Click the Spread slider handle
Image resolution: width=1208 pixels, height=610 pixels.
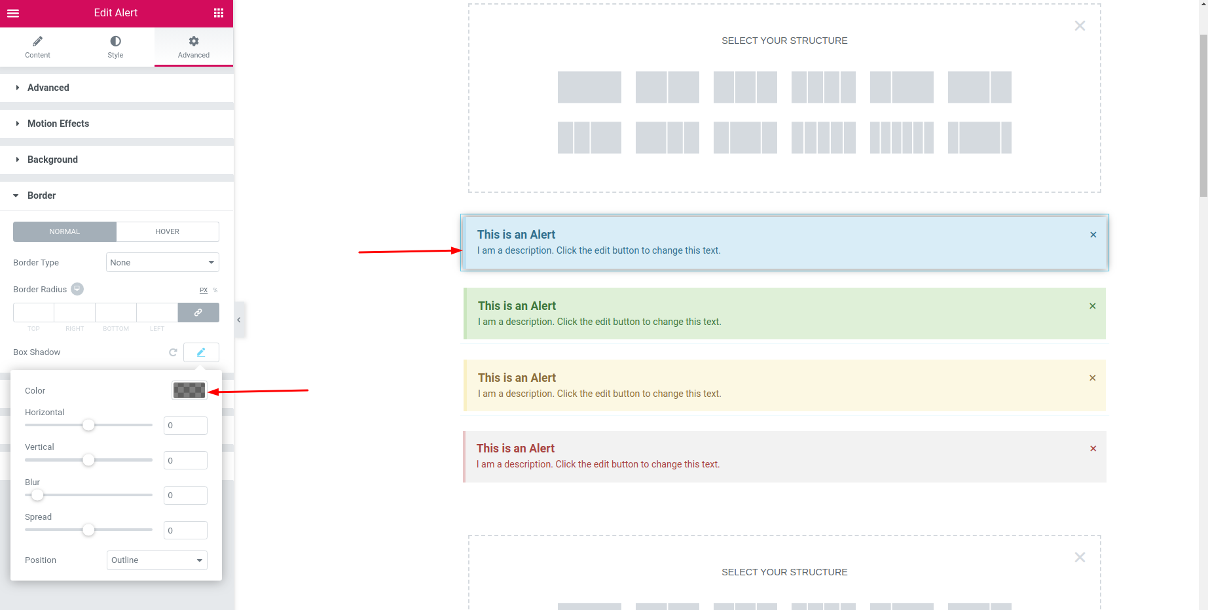coord(88,530)
